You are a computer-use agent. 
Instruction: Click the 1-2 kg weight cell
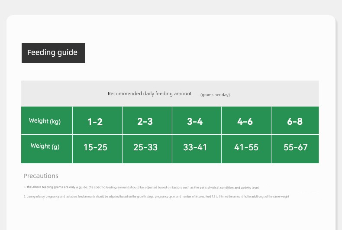tap(95, 121)
